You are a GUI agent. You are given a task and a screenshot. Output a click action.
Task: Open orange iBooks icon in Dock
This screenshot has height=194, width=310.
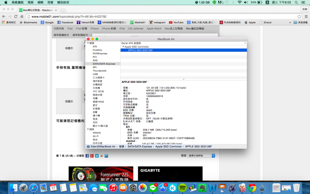coord(123,188)
